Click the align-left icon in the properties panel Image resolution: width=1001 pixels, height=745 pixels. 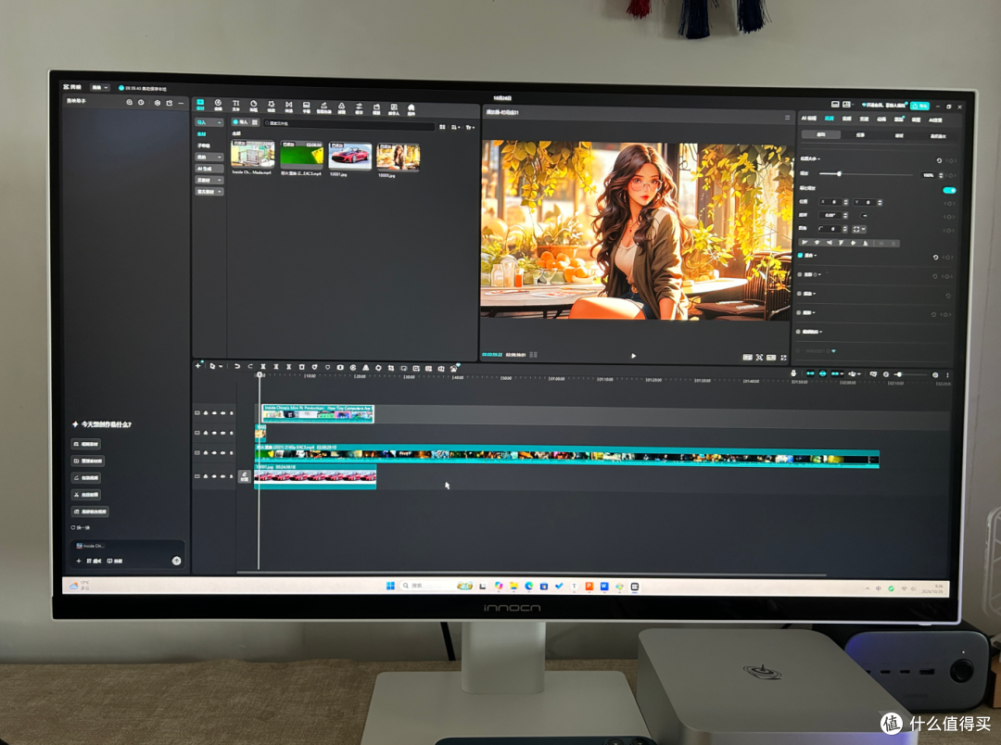805,243
